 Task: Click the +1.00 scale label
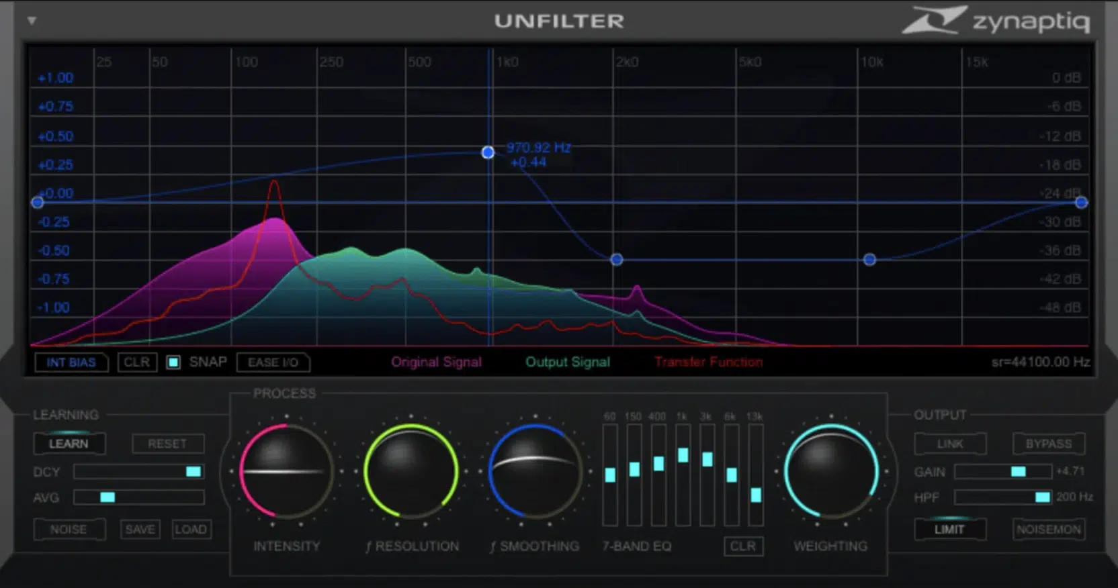[x=56, y=78]
